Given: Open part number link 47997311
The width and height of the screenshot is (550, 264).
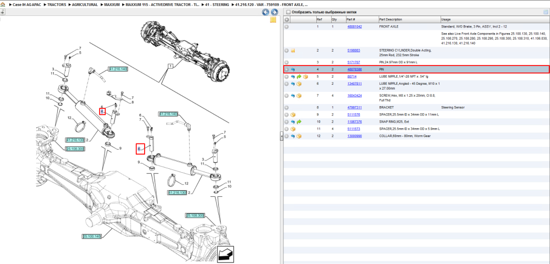Looking at the screenshot, I should pyautogui.click(x=354, y=108).
